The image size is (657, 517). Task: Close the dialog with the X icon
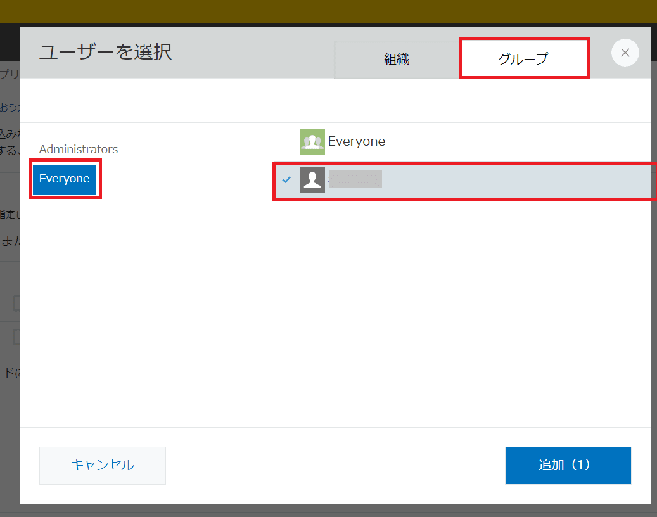click(x=625, y=53)
